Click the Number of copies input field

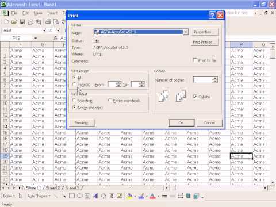click(x=203, y=80)
